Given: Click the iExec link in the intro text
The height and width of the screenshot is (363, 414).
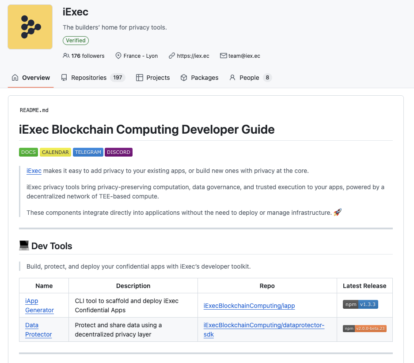Looking at the screenshot, I should pyautogui.click(x=34, y=171).
